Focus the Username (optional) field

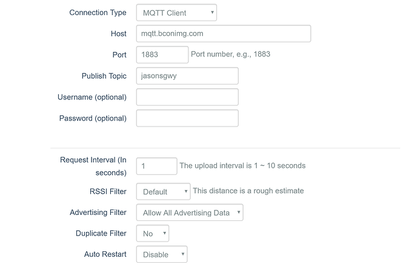tap(187, 97)
